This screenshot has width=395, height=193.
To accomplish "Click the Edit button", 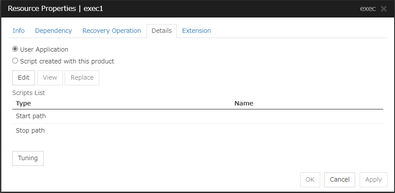I will tap(24, 77).
